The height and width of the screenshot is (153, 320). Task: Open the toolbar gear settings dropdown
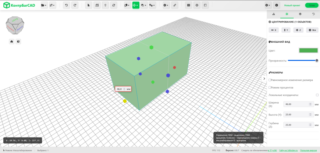[x=166, y=5]
